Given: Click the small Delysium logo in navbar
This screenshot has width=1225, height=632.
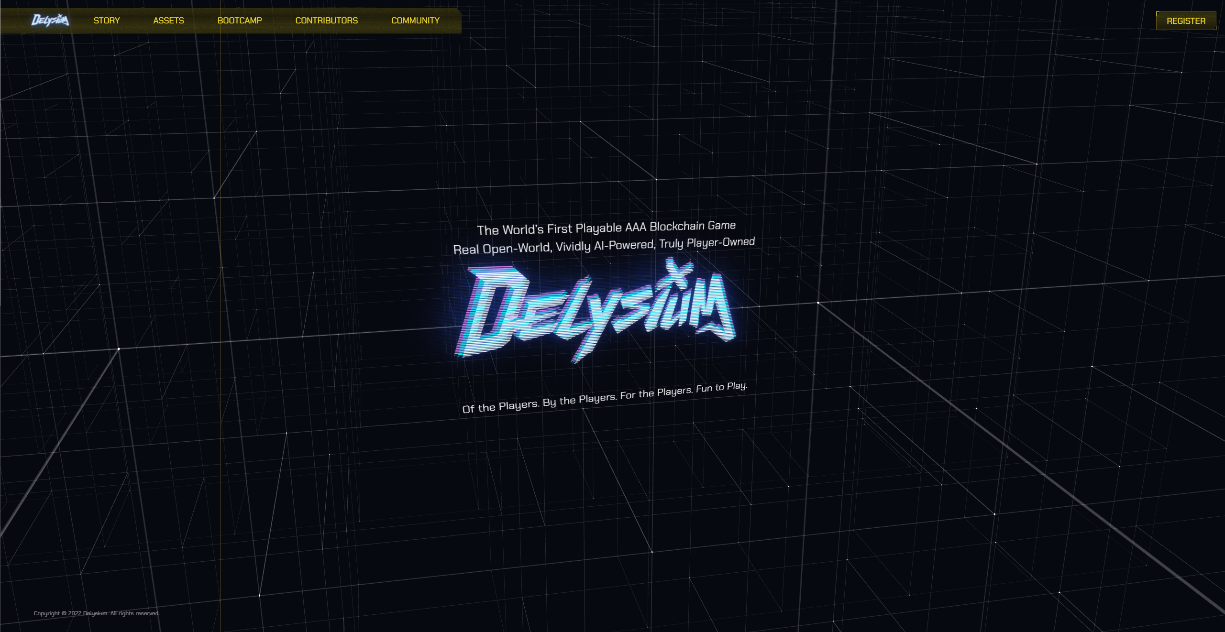Looking at the screenshot, I should coord(50,21).
